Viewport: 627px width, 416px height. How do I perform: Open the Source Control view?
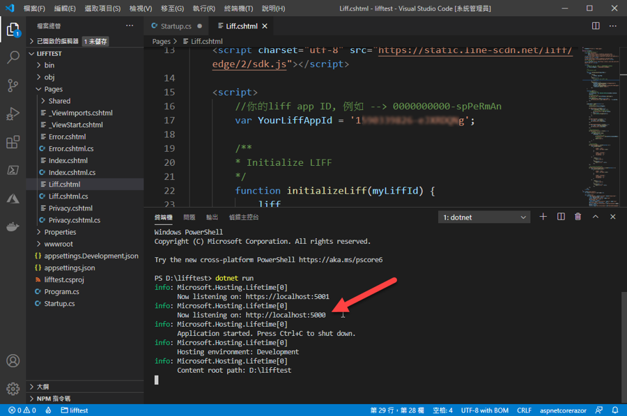(13, 86)
